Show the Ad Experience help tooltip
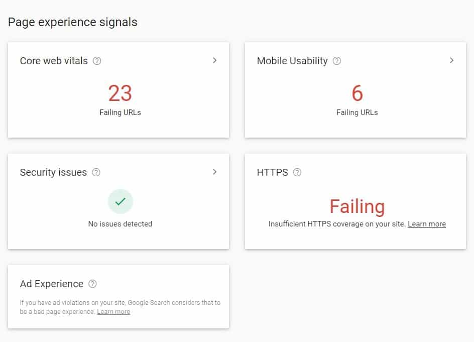Viewport: 474px width, 342px height. tap(92, 284)
